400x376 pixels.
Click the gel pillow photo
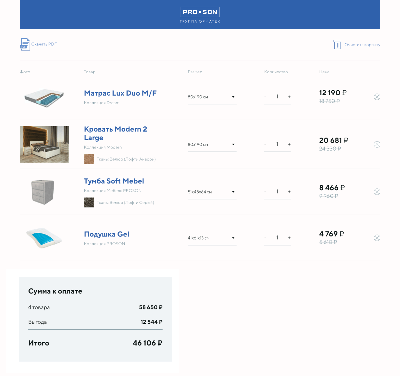click(x=44, y=238)
